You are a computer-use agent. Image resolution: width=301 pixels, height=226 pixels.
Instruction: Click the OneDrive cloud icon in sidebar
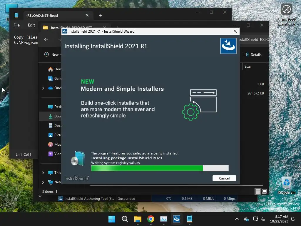point(51,88)
